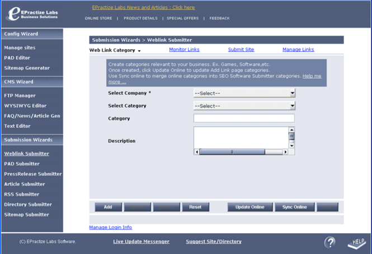The height and width of the screenshot is (254, 372).
Task: Open Directory Submitter in sidebar
Action: (x=28, y=204)
